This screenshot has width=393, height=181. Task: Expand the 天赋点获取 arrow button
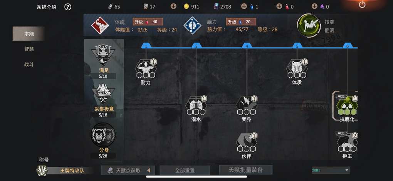pyautogui.click(x=149, y=171)
